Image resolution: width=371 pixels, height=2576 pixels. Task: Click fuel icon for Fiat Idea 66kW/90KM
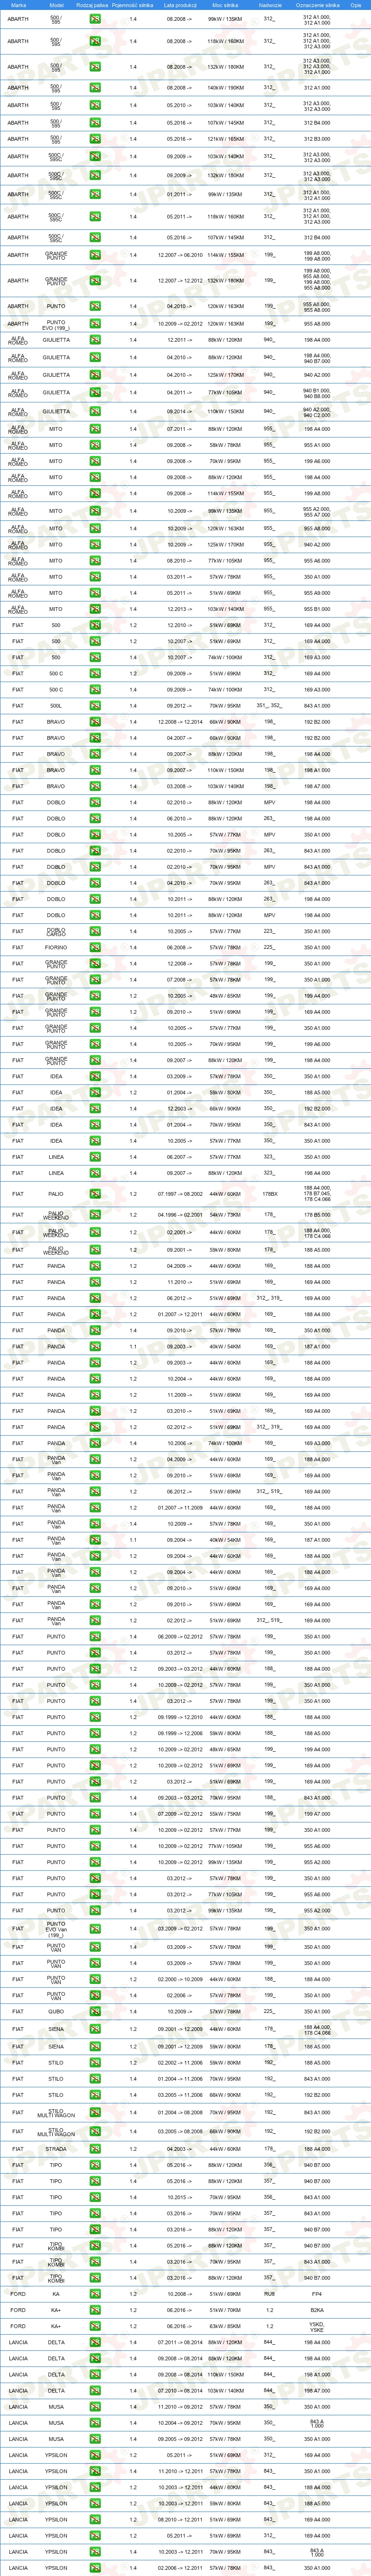[x=95, y=1109]
